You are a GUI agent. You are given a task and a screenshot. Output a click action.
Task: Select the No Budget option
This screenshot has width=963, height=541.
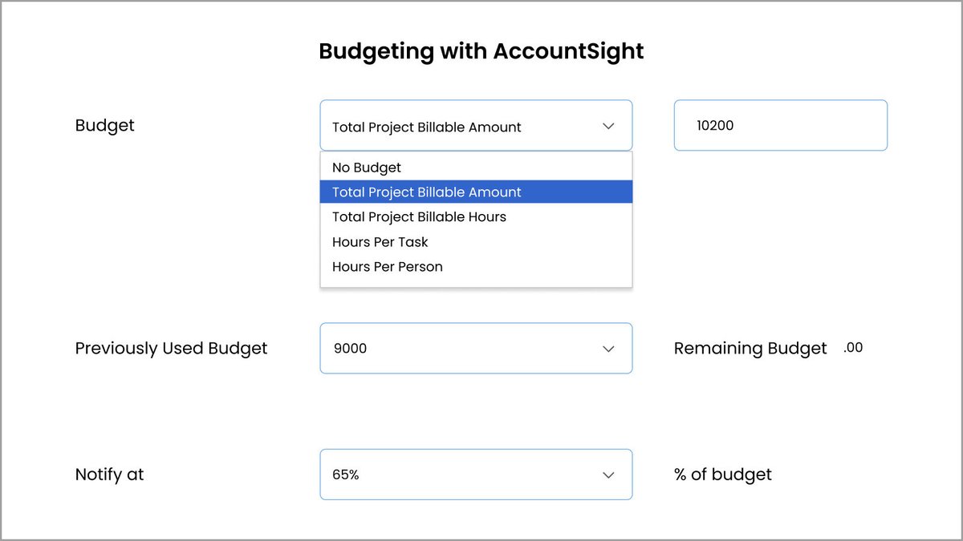click(x=476, y=168)
